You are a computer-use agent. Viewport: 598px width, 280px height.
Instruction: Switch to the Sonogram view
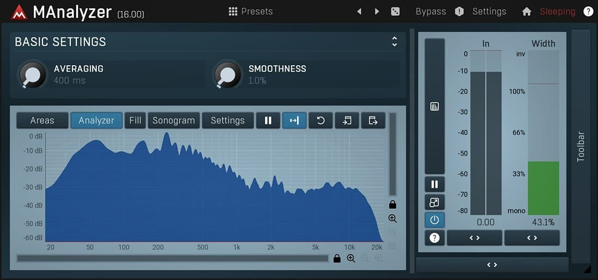tap(173, 121)
